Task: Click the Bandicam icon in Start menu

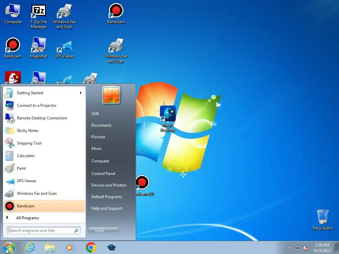Action: [x=10, y=206]
